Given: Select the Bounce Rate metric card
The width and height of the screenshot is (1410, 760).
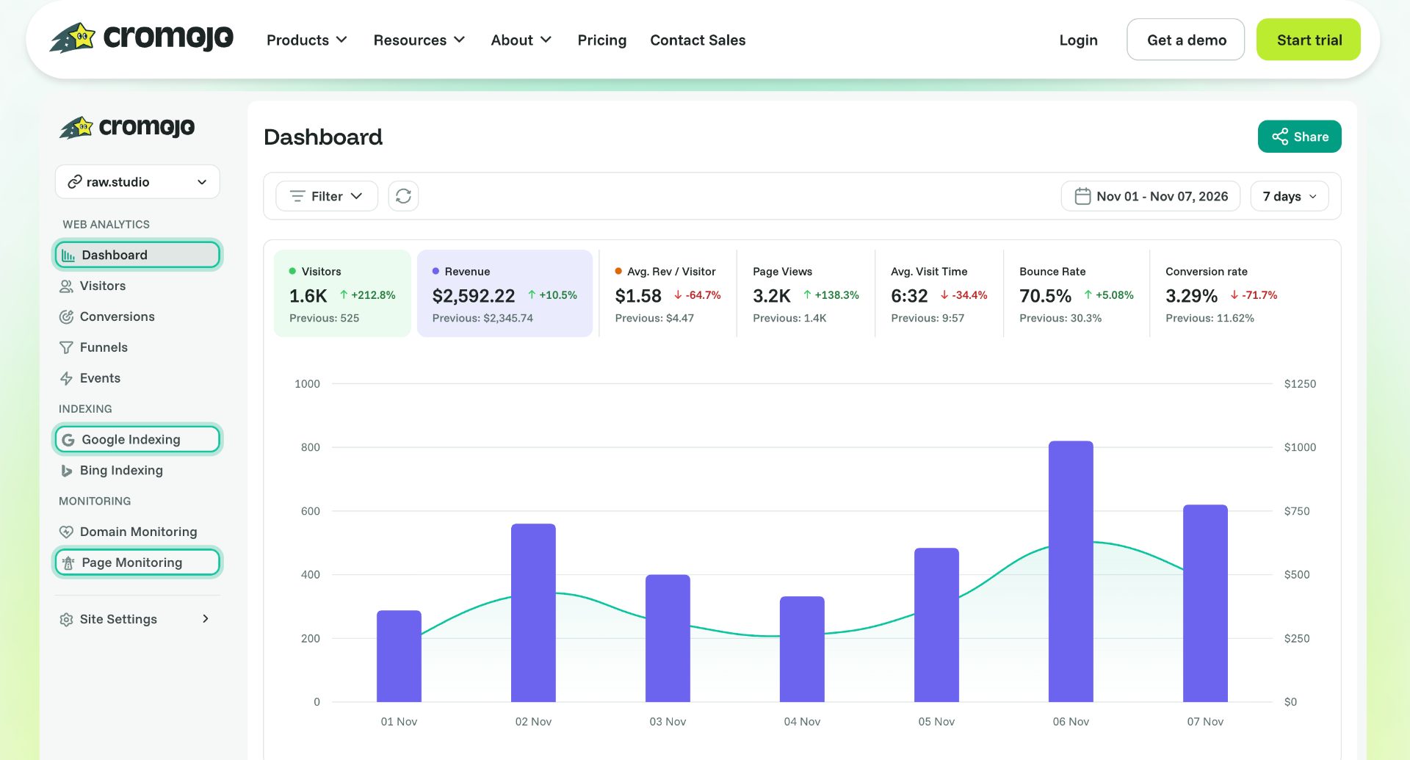Looking at the screenshot, I should coord(1077,294).
